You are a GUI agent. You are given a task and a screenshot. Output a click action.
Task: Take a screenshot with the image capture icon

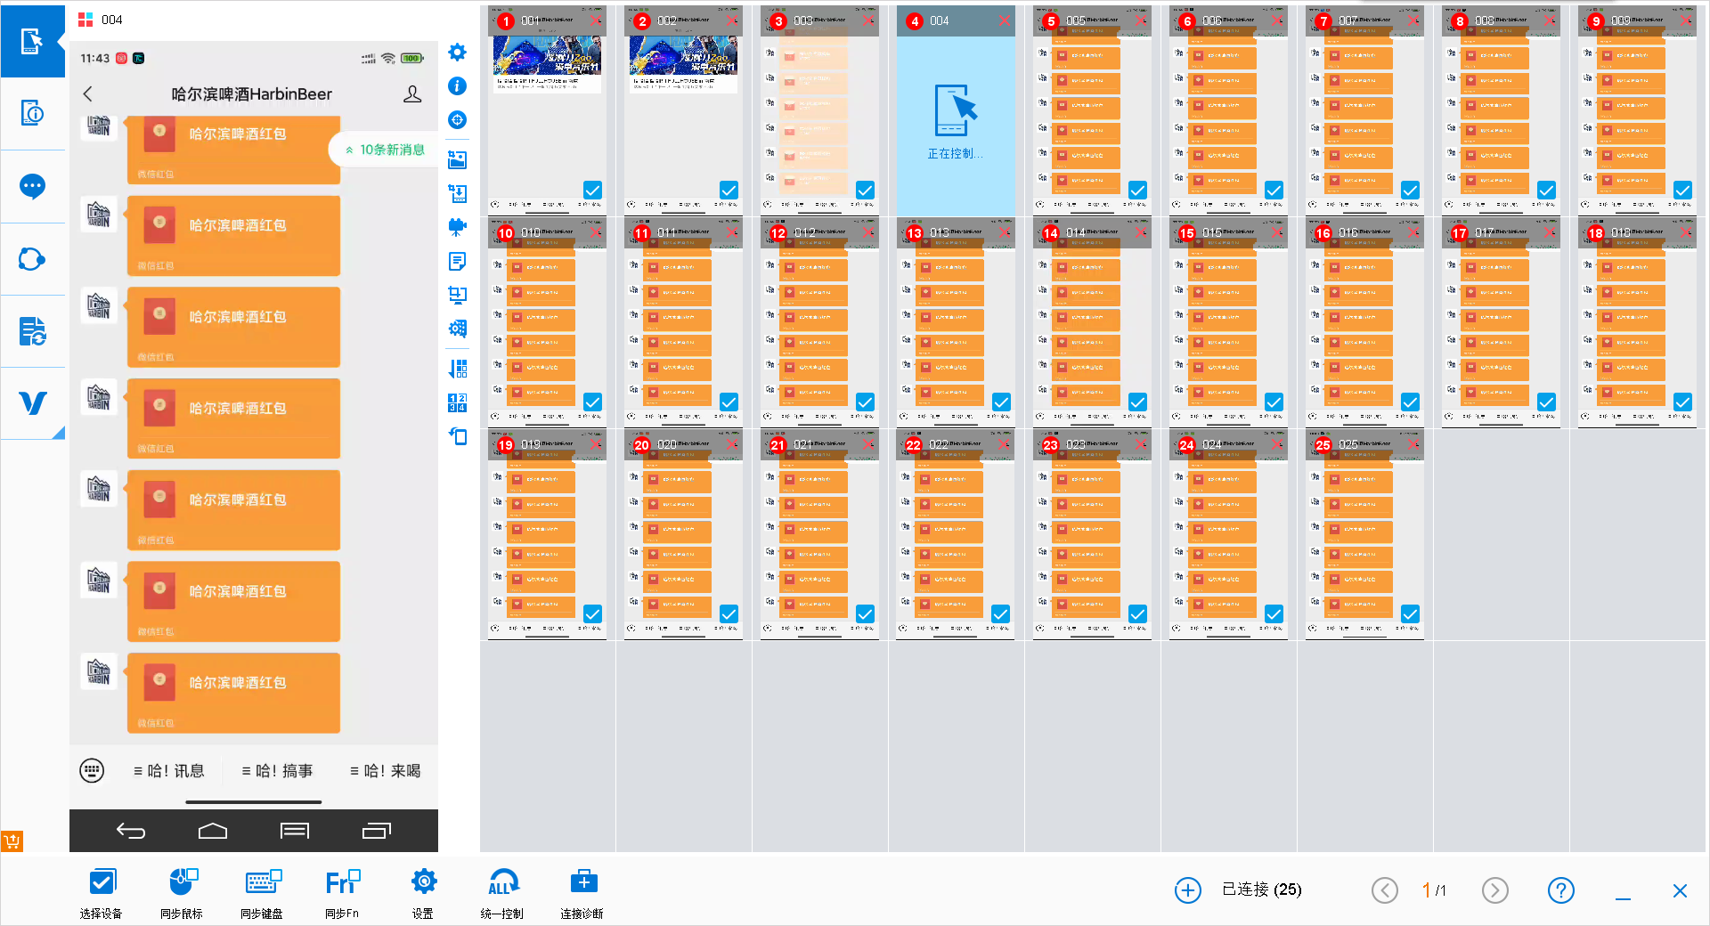click(457, 159)
